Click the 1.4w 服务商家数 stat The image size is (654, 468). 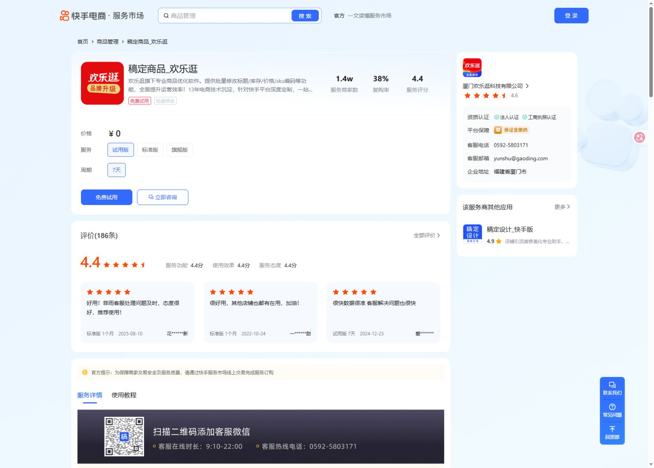pyautogui.click(x=344, y=84)
